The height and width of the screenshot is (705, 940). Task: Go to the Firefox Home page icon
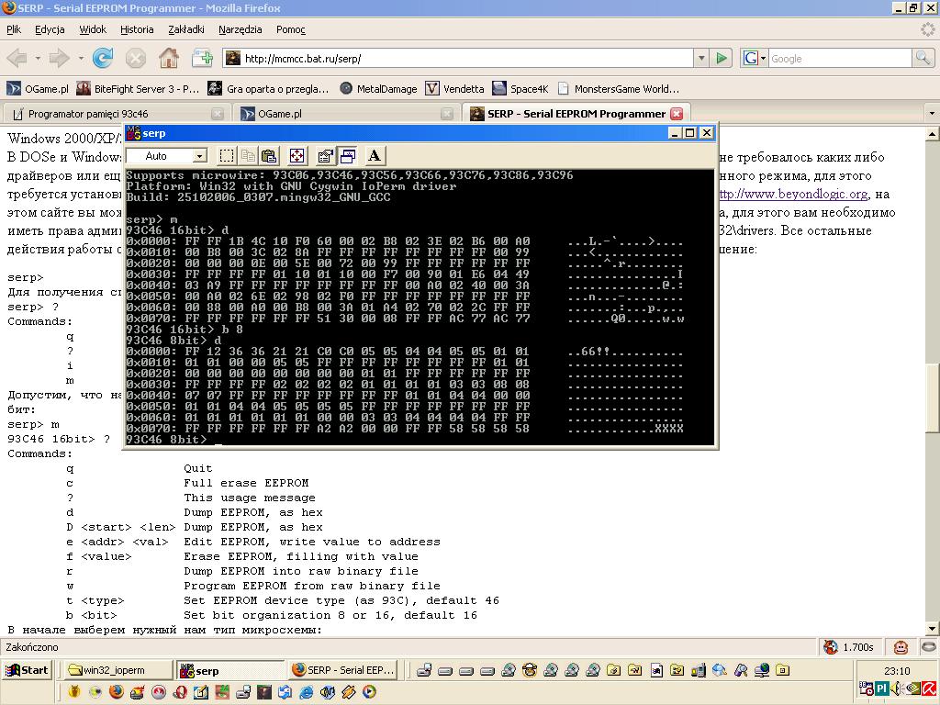tap(169, 59)
